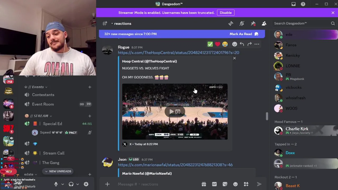
Task: Open the Inbox icon in title bar
Action: [x=293, y=4]
